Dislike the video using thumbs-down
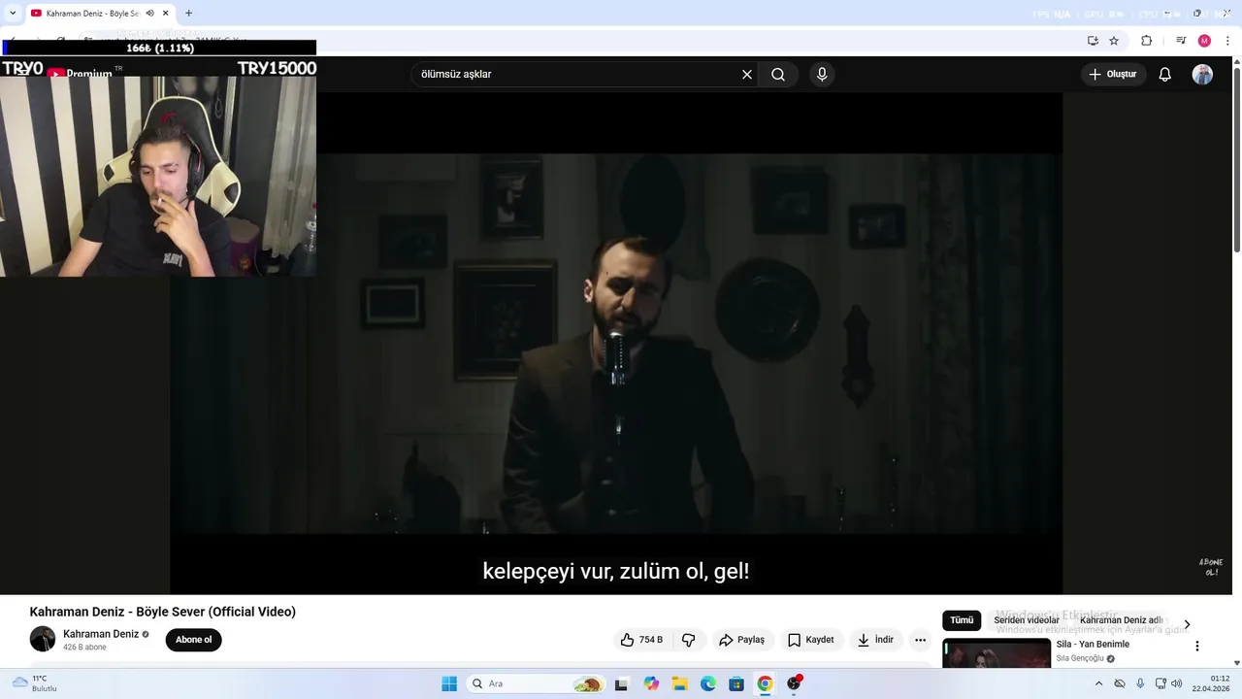This screenshot has width=1242, height=699. coord(689,640)
